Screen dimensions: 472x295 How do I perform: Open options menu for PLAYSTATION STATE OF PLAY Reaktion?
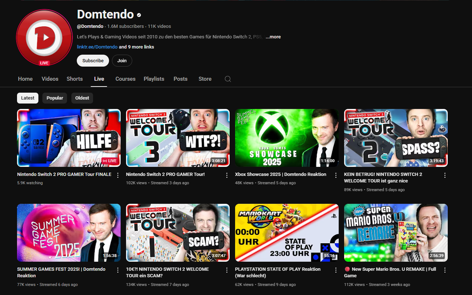[x=336, y=270]
